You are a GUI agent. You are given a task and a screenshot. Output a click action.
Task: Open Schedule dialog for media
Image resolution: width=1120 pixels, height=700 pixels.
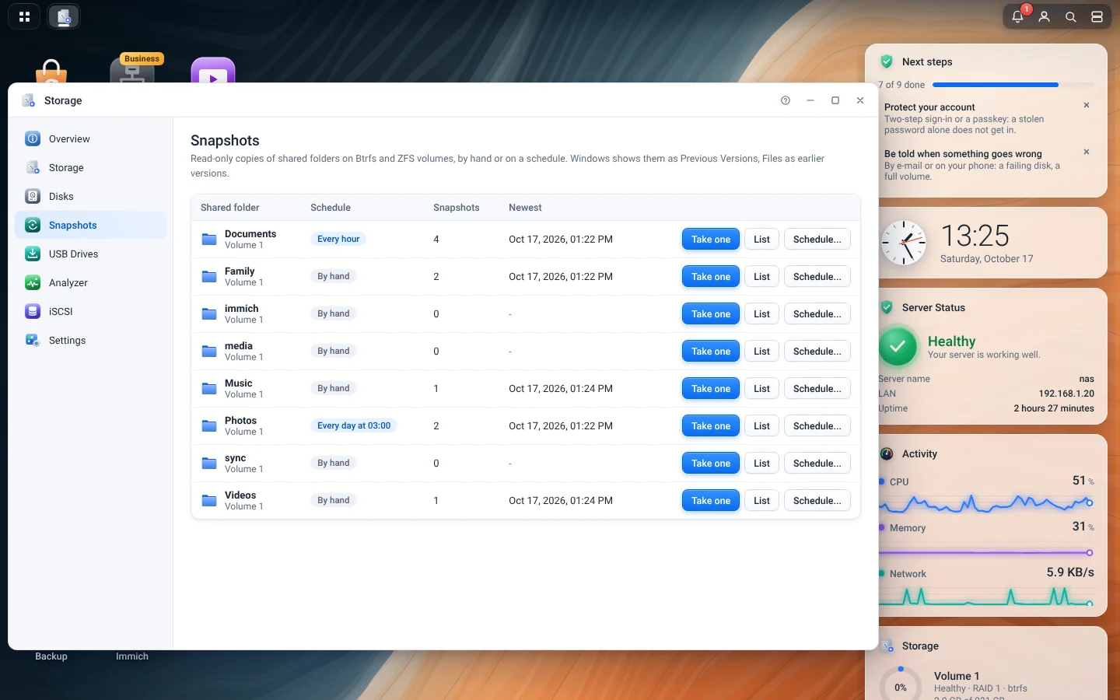point(817,352)
